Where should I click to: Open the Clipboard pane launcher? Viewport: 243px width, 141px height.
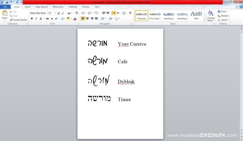(x=27, y=24)
